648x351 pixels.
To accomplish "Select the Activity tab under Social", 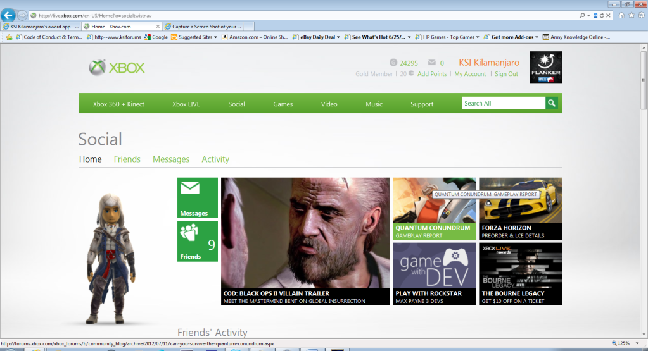I will pyautogui.click(x=215, y=159).
